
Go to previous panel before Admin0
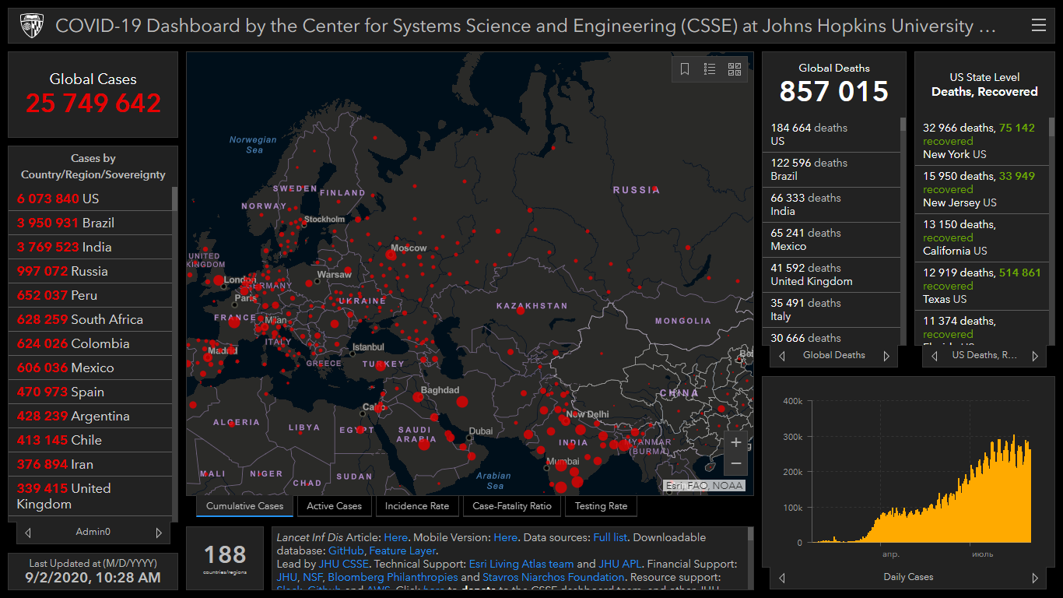coord(29,533)
